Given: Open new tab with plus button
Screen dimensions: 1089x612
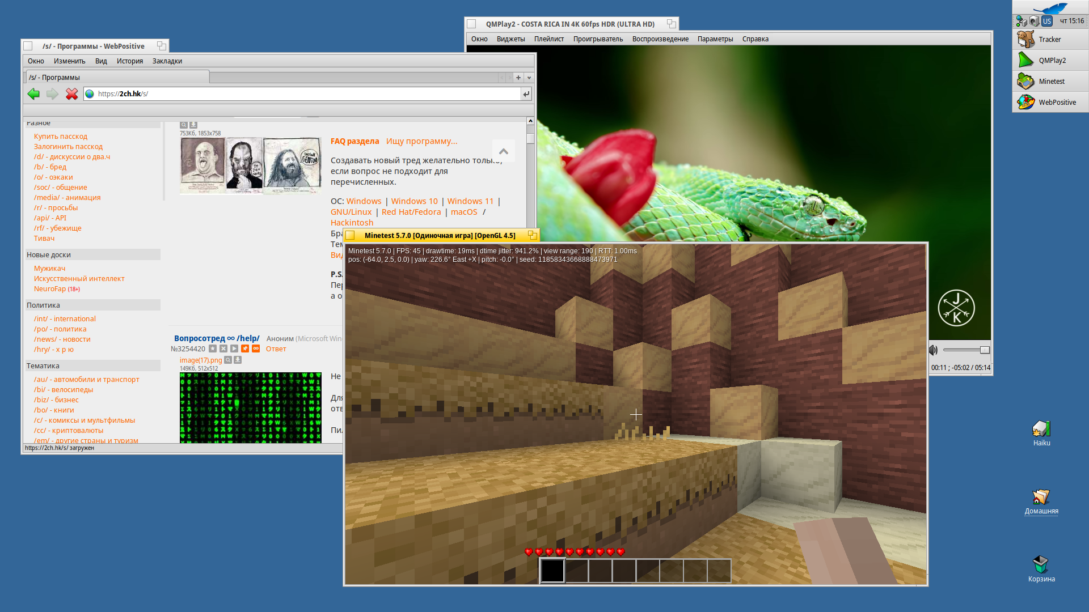Looking at the screenshot, I should coord(518,78).
